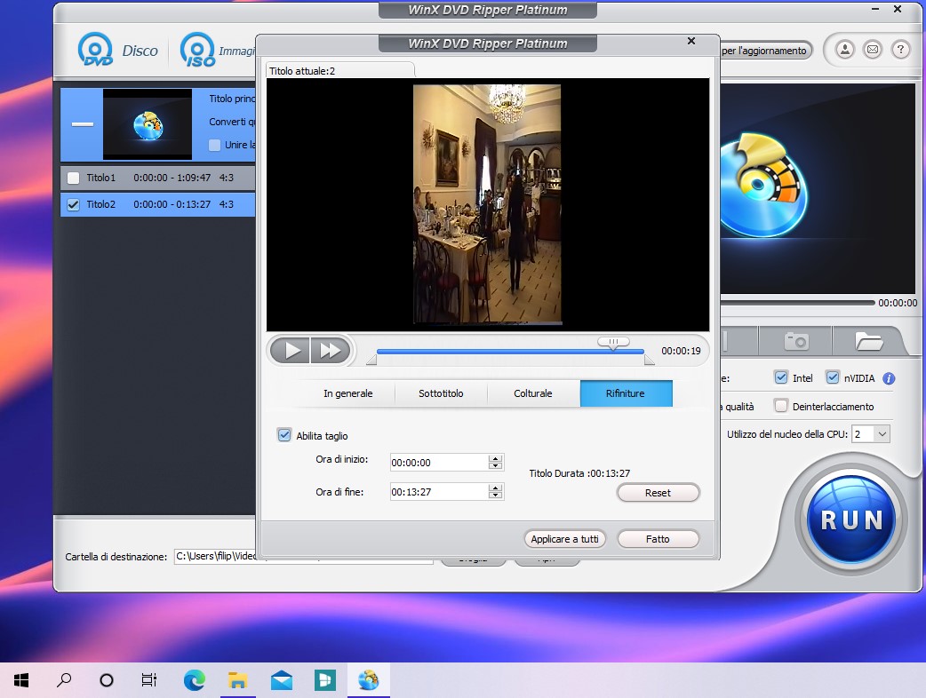Disable the Abilita taglio checkbox
This screenshot has height=698, width=926.
click(284, 435)
